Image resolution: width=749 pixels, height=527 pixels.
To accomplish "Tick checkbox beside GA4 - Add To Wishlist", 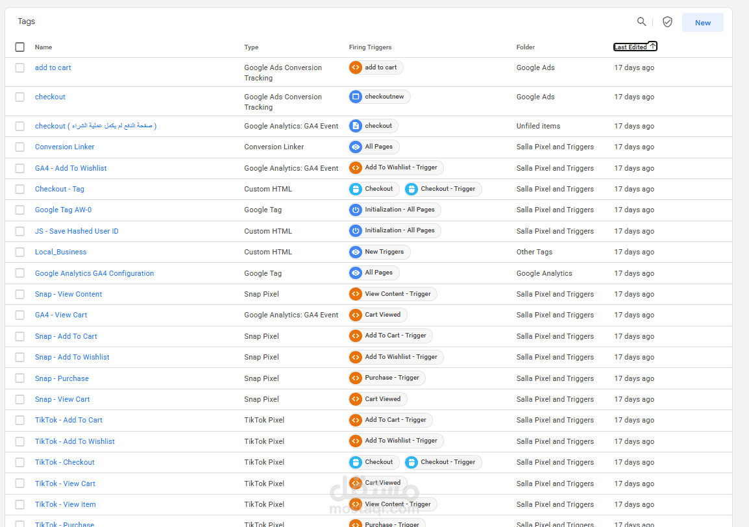I will pos(19,168).
